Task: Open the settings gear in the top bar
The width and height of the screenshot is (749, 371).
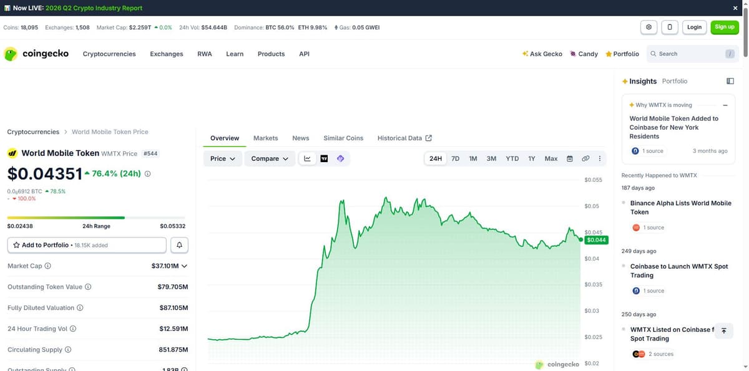Action: (x=649, y=27)
